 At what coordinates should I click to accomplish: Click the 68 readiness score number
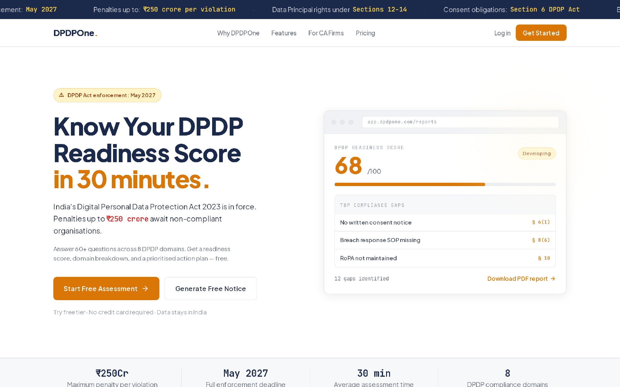348,166
